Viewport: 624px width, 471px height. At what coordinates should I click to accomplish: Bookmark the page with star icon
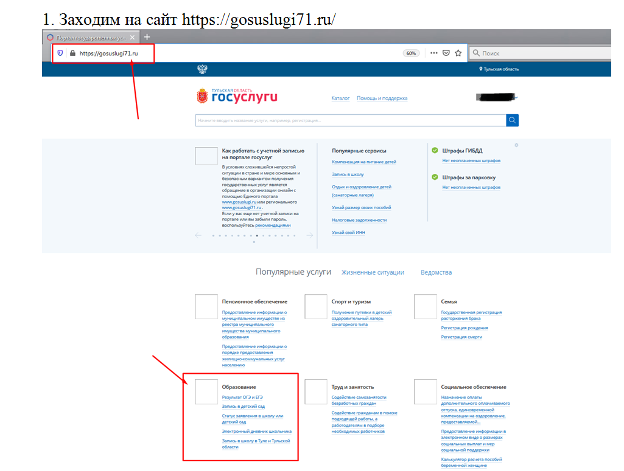pos(458,53)
